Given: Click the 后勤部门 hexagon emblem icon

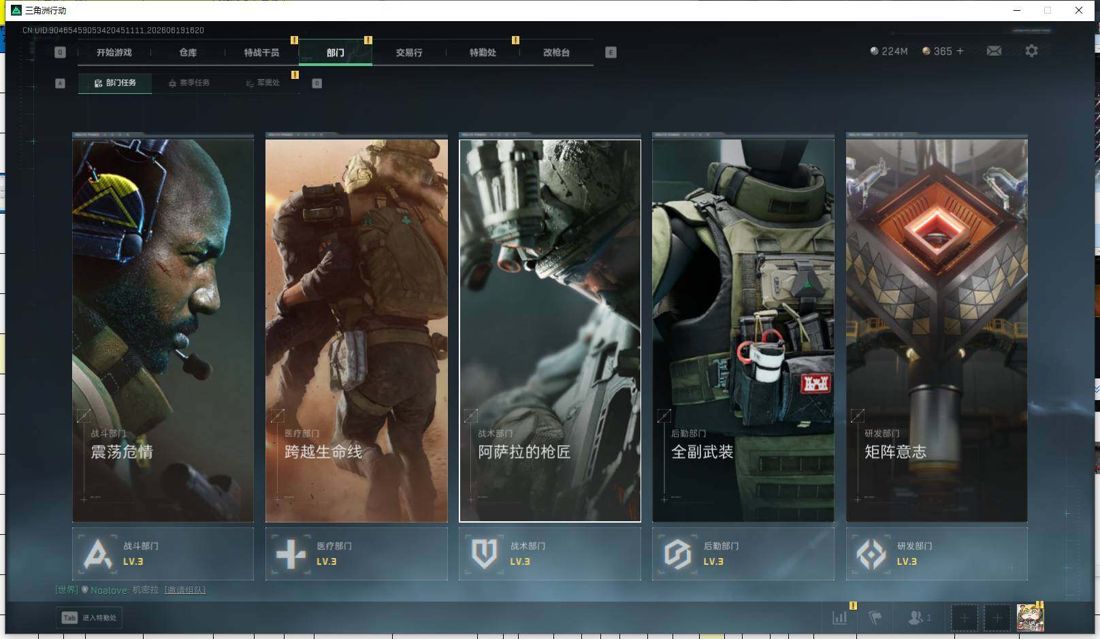Looking at the screenshot, I should coord(677,554).
